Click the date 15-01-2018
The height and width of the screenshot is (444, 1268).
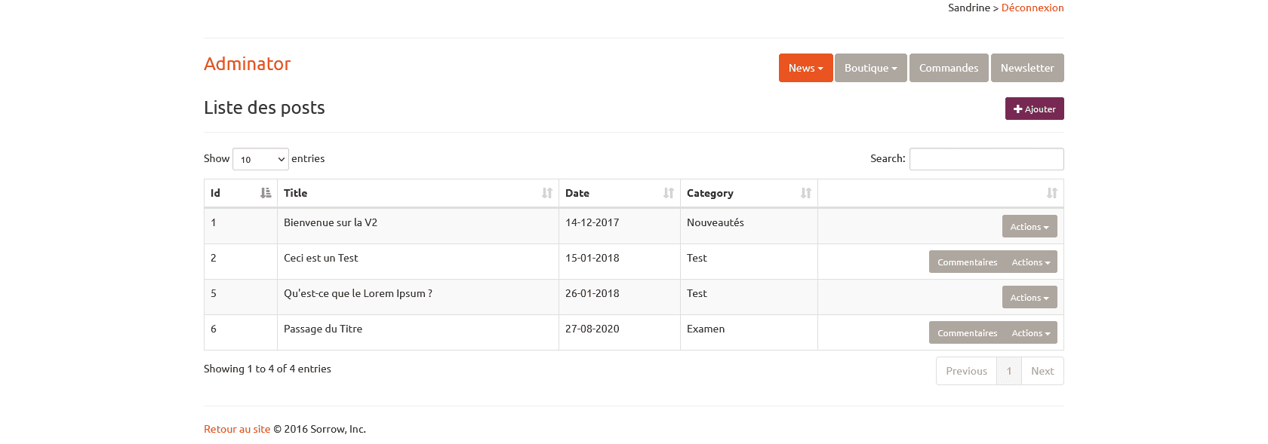tap(592, 258)
